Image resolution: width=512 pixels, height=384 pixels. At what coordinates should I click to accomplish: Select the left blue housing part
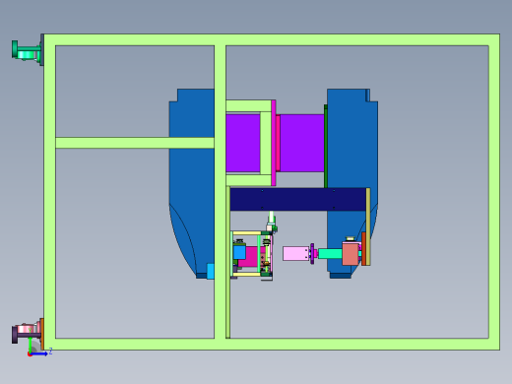pos(192,184)
